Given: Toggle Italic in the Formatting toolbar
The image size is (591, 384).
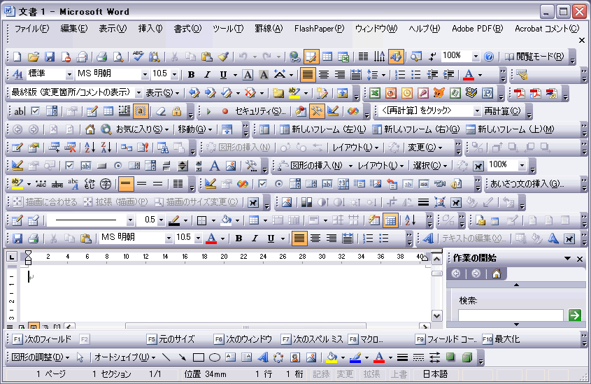Looking at the screenshot, I should tap(207, 75).
